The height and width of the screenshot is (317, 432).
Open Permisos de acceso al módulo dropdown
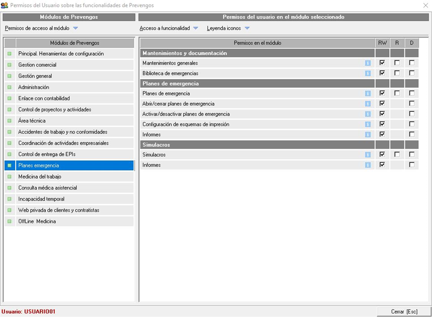coord(75,28)
